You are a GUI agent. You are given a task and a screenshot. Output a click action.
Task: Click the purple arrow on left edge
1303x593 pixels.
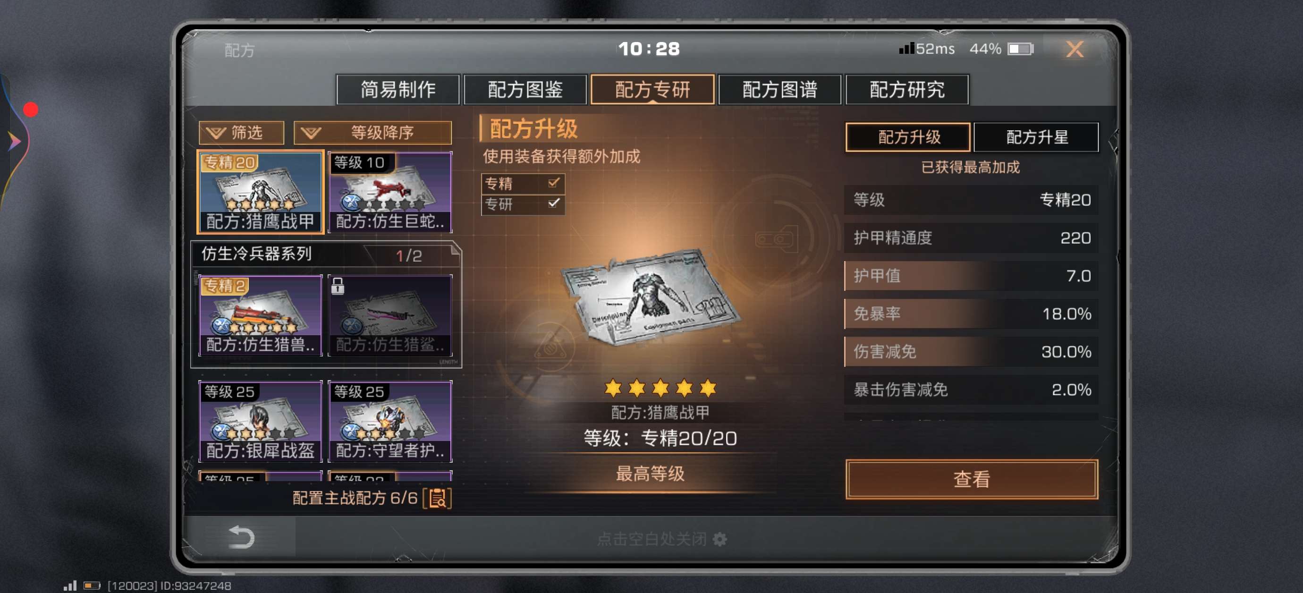tap(15, 141)
